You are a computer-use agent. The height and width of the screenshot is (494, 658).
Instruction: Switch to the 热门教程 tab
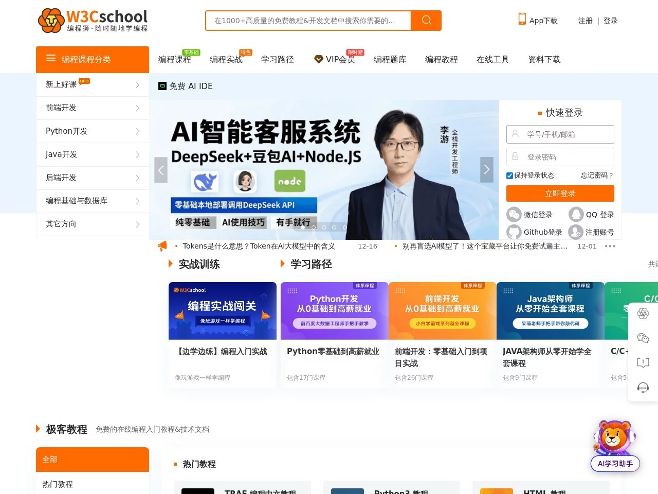57,484
